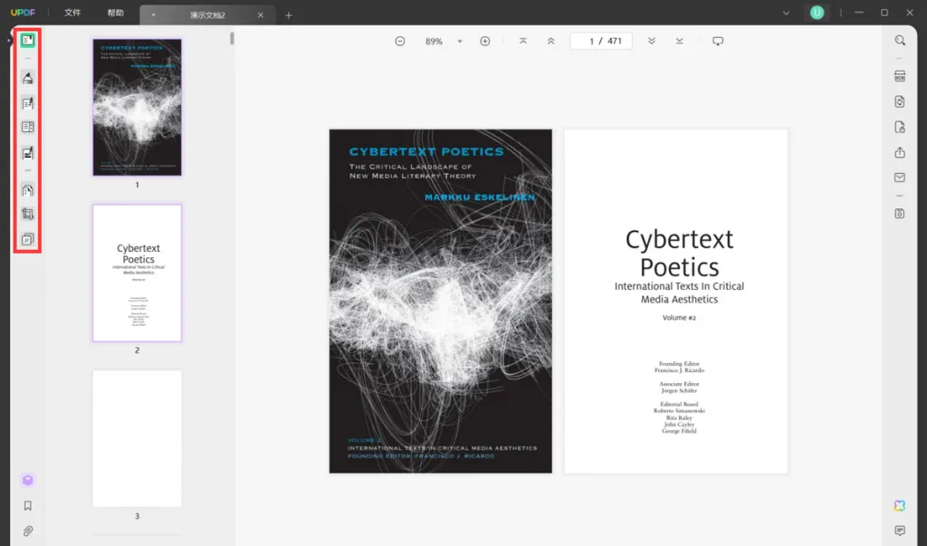Open the 文件 menu
Image resolution: width=927 pixels, height=546 pixels.
coord(72,13)
